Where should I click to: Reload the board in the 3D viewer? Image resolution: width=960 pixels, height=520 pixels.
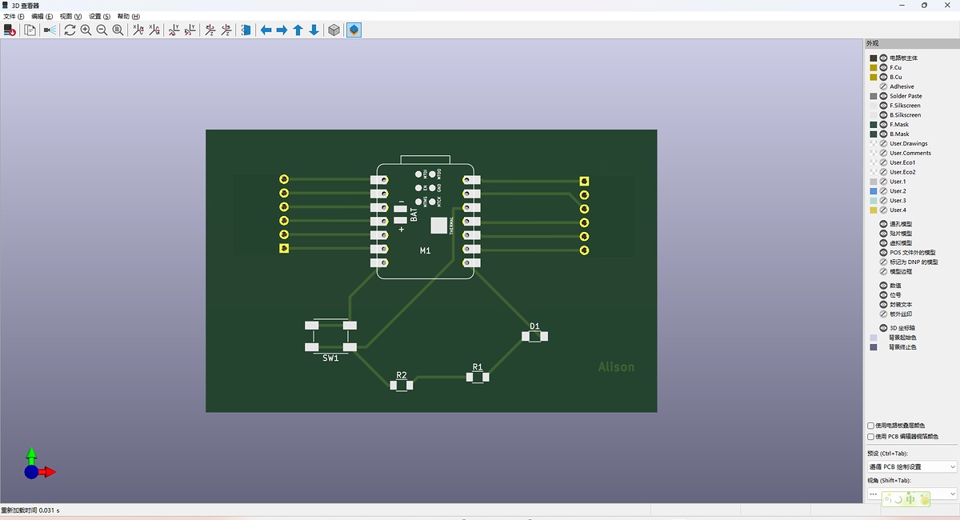[10, 30]
